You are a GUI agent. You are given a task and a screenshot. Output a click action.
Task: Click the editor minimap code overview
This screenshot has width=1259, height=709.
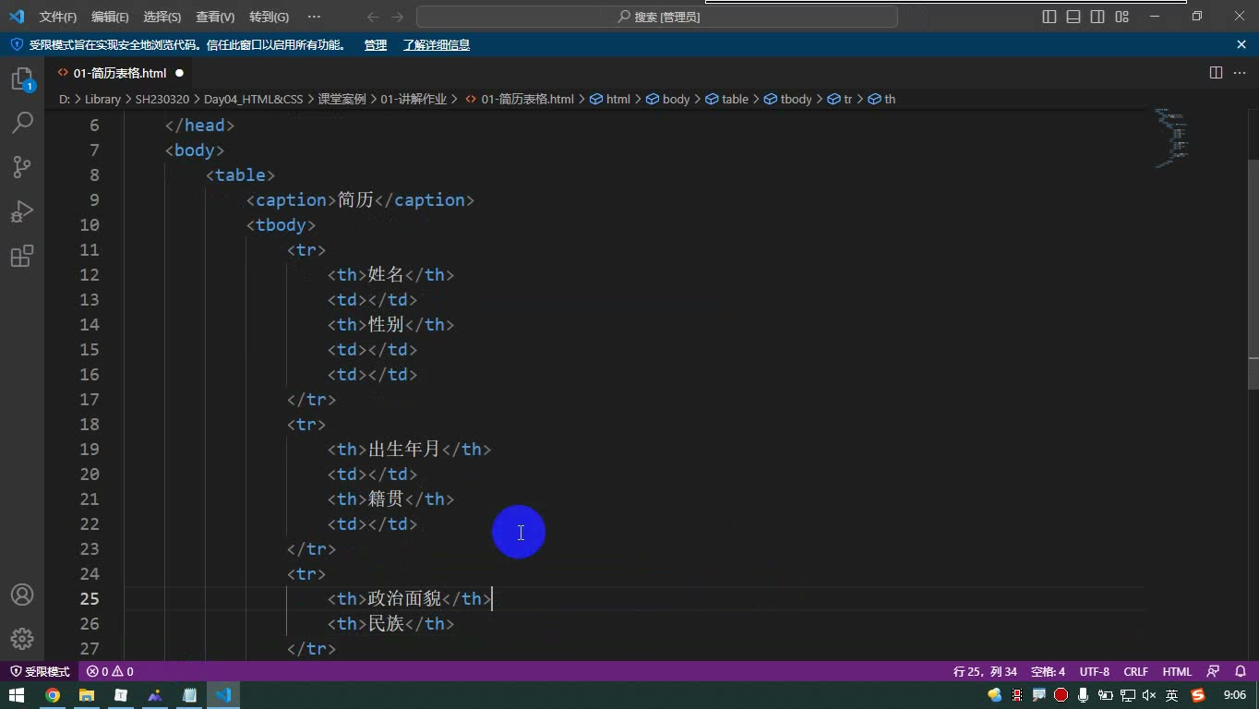point(1170,138)
